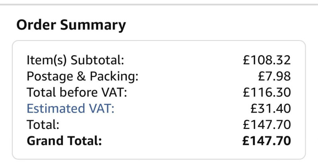Screen dimensions: 318x165
Task: Click the £7.98 postage amount
Action: point(274,76)
